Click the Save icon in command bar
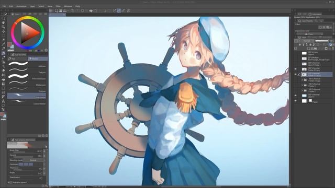Screen dimensions: 335x188 click(x=64, y=10)
